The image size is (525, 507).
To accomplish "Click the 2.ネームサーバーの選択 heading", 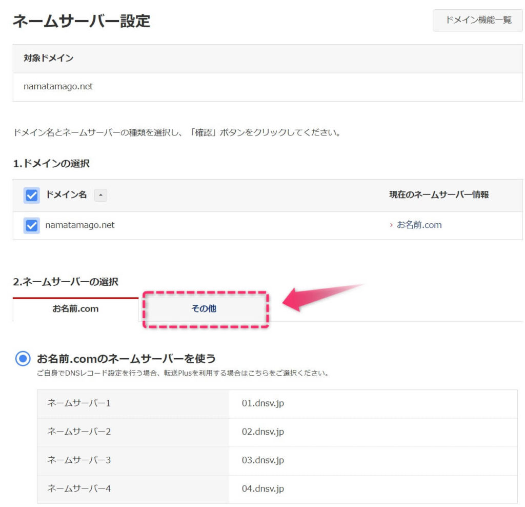I will 66,282.
